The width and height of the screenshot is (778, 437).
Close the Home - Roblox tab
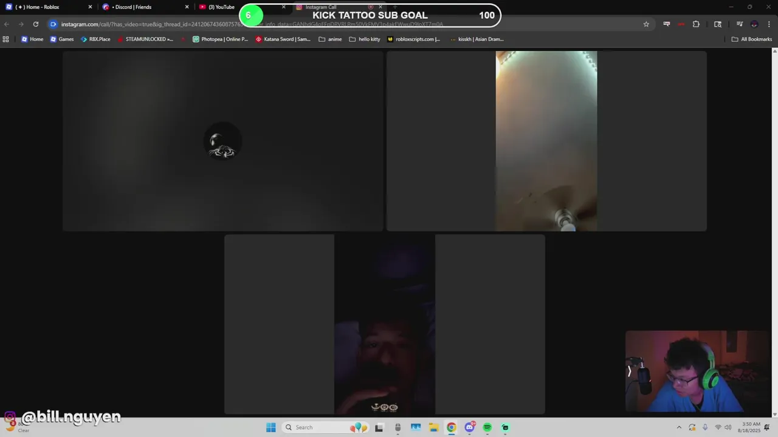pos(91,7)
